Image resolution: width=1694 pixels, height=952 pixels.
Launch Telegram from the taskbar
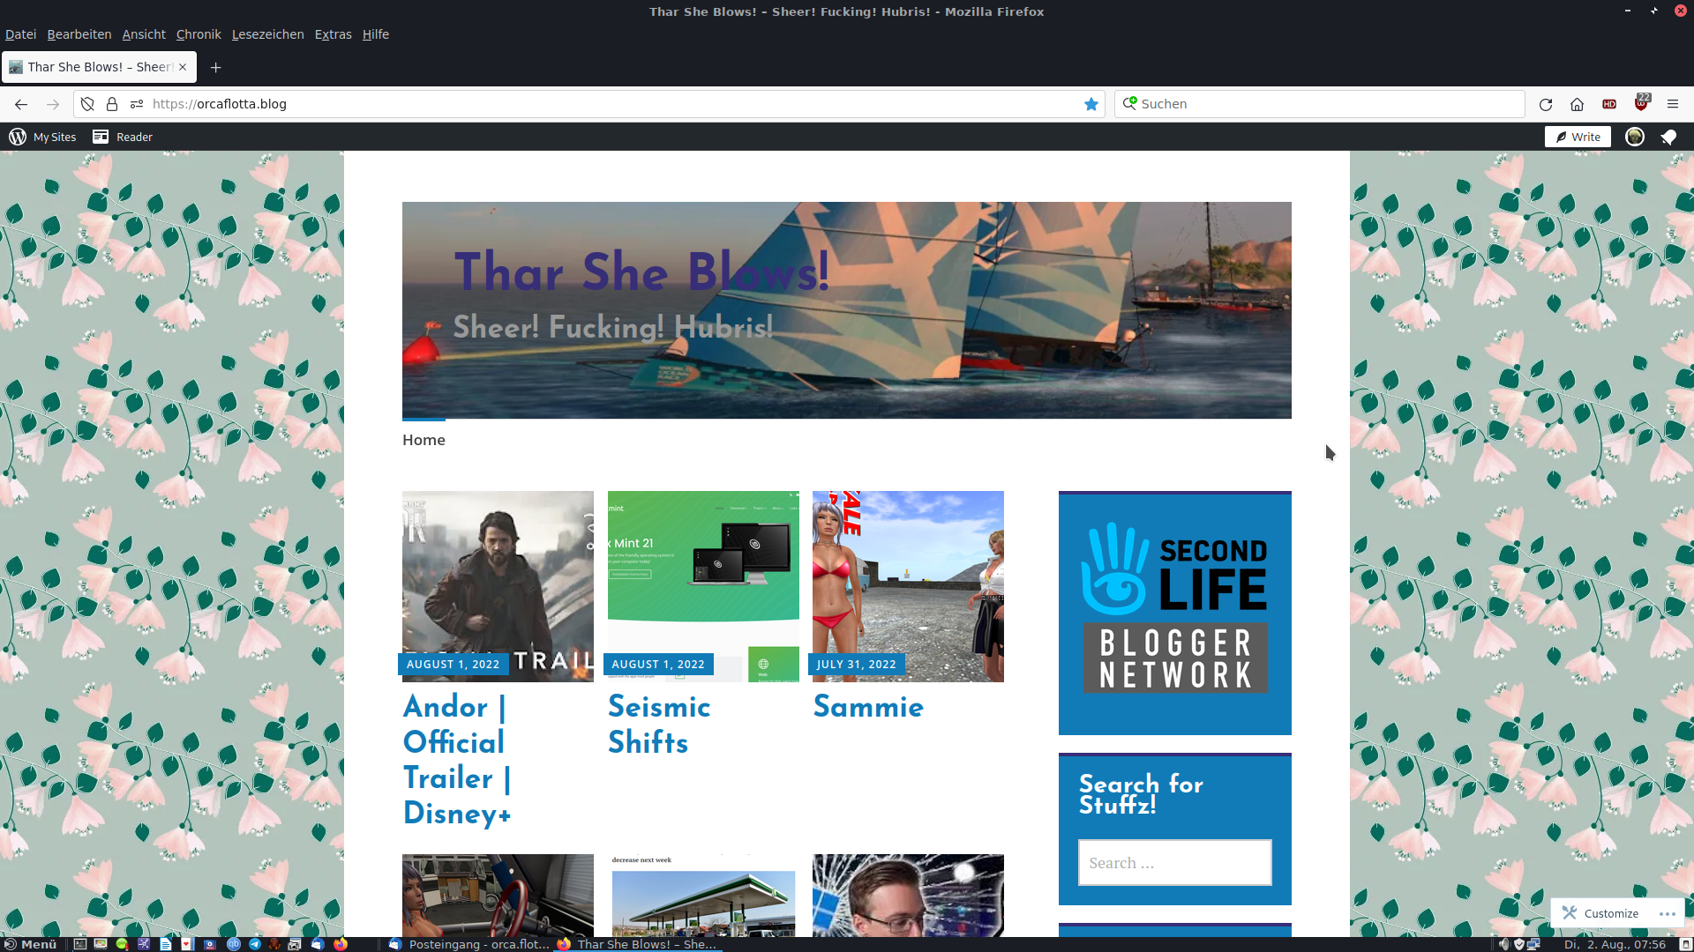point(255,944)
